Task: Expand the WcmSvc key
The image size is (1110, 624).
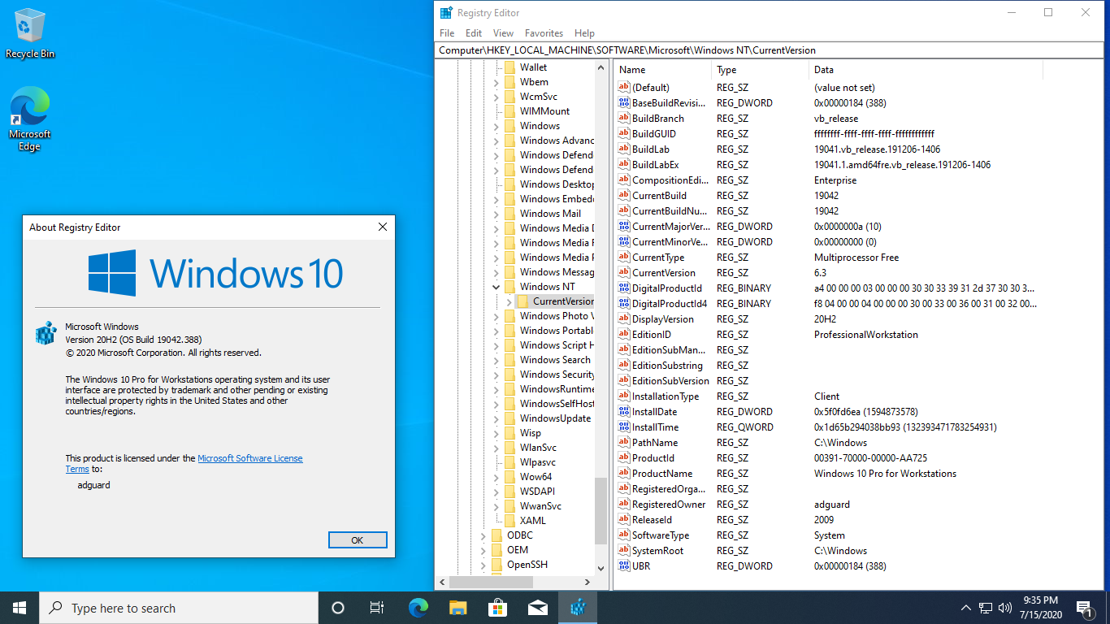Action: click(496, 97)
